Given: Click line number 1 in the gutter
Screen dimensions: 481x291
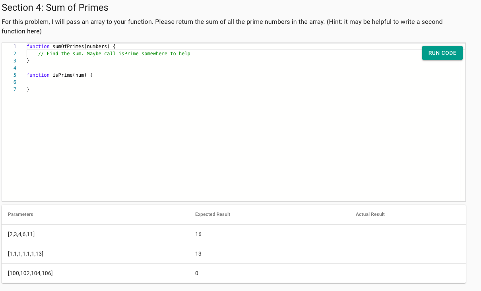Looking at the screenshot, I should [15, 46].
